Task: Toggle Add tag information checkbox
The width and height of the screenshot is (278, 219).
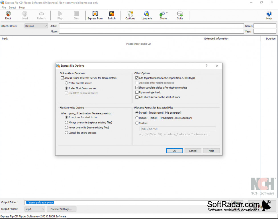Action: click(137, 78)
